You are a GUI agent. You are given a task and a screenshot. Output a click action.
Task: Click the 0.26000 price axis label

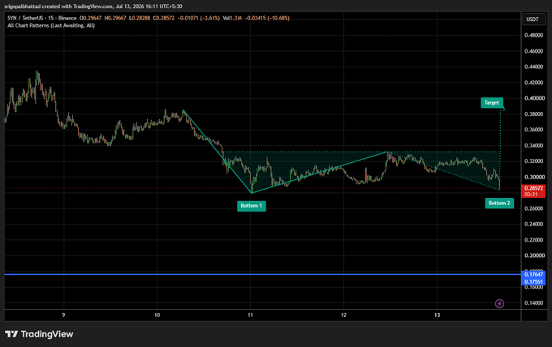(533, 208)
